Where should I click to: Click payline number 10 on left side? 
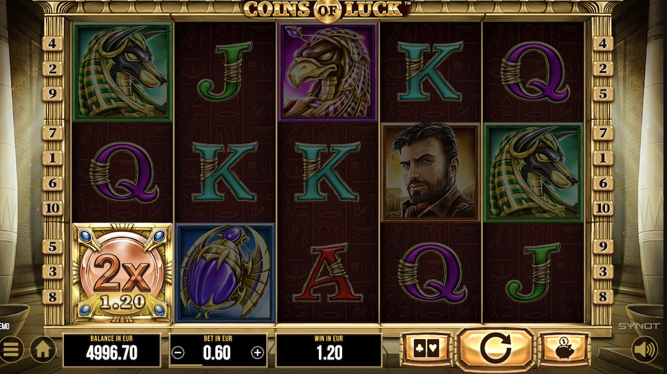pos(52,208)
